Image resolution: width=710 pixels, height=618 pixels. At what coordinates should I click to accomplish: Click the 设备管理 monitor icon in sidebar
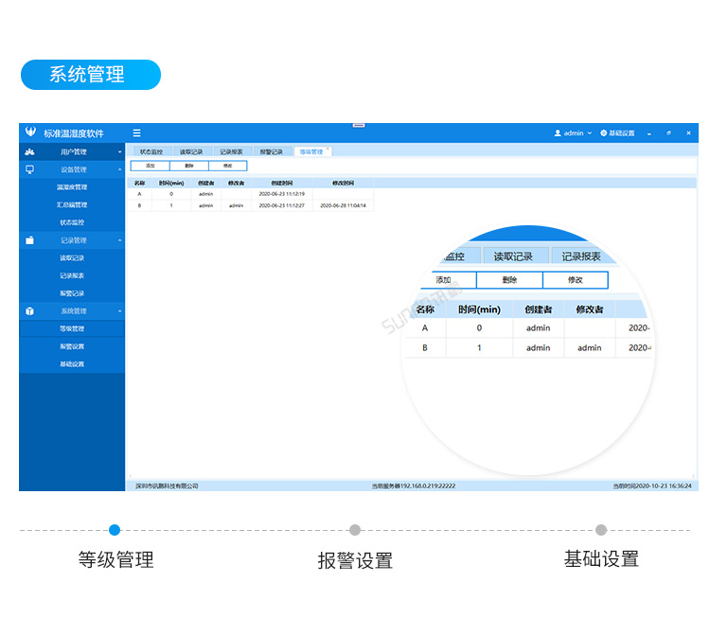pos(30,169)
